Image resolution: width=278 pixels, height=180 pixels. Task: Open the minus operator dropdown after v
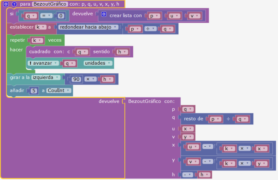(x=208, y=161)
